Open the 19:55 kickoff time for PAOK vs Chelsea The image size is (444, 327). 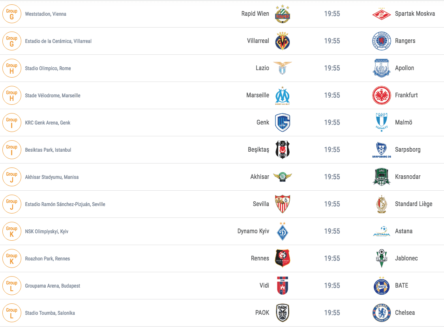332,312
